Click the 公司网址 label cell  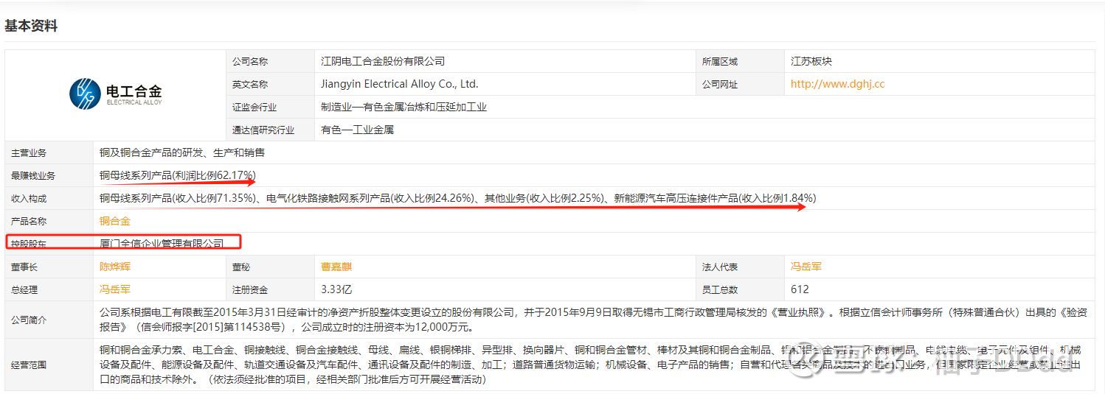(740, 85)
